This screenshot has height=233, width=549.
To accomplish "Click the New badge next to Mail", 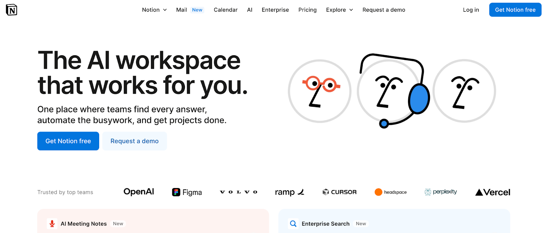I will (197, 10).
